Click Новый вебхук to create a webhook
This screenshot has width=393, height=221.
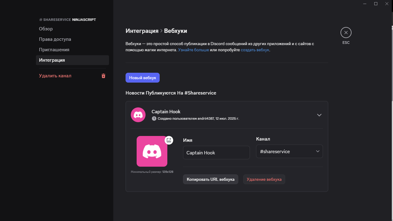142,78
